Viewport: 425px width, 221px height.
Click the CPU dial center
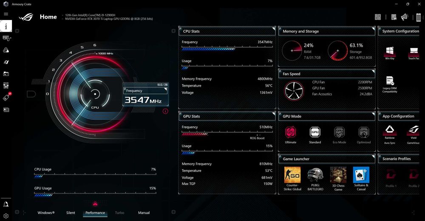click(x=95, y=94)
